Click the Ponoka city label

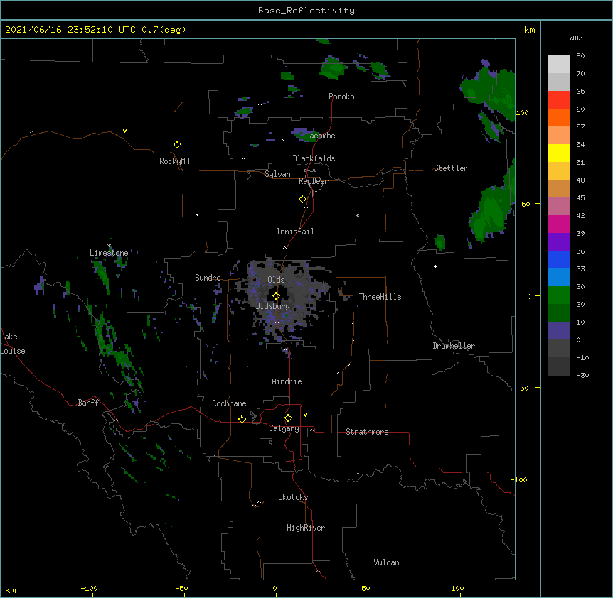[x=341, y=97]
